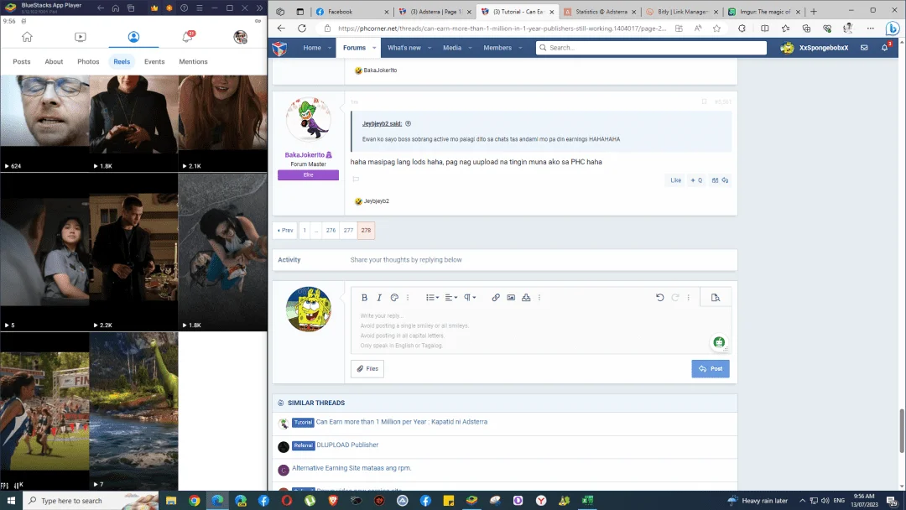Open the XxSpongebobxX account menu
The image size is (906, 510).
point(814,47)
